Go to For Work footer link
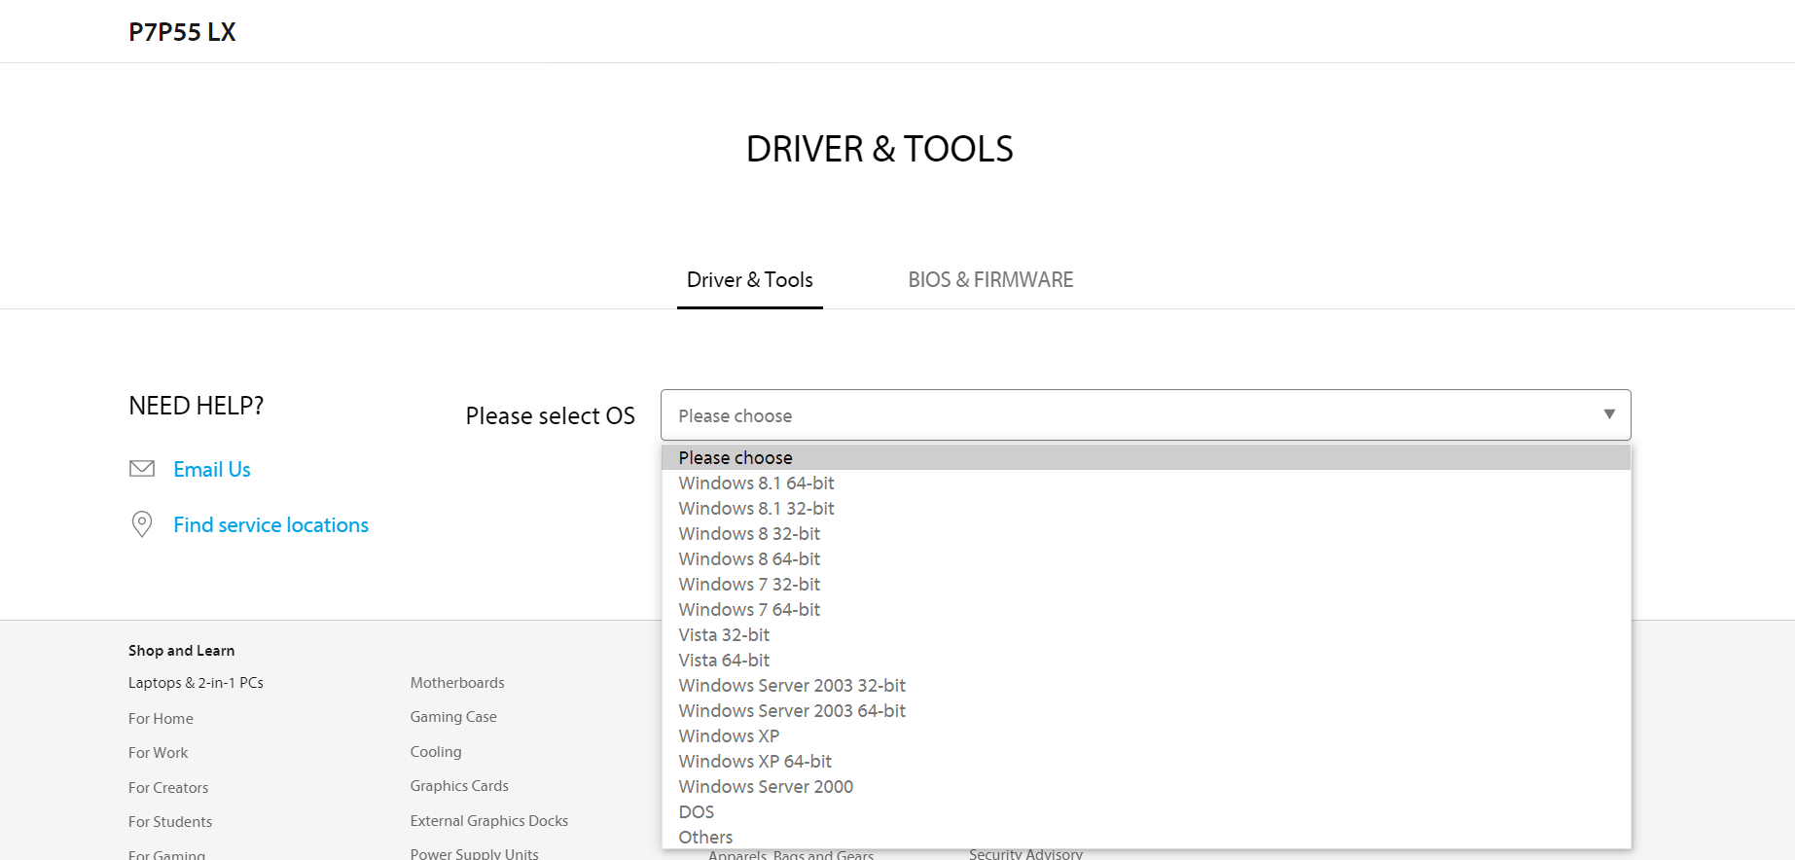Viewport: 1795px width, 860px height. point(159,752)
